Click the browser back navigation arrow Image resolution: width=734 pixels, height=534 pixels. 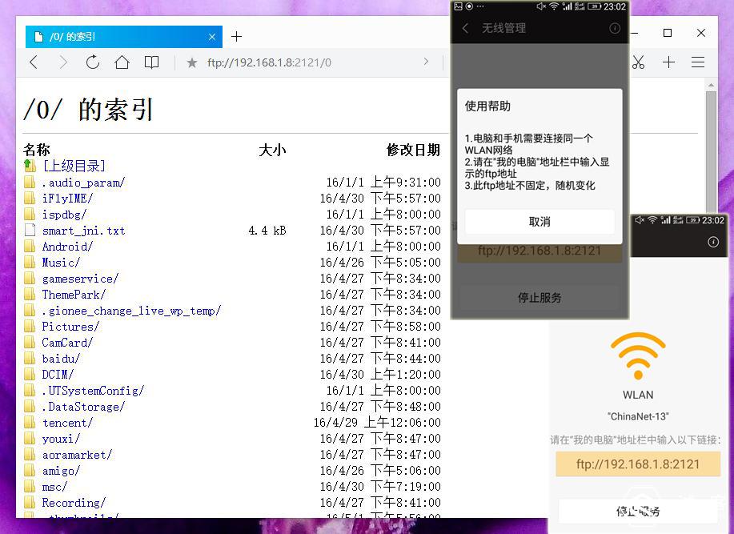[x=33, y=62]
